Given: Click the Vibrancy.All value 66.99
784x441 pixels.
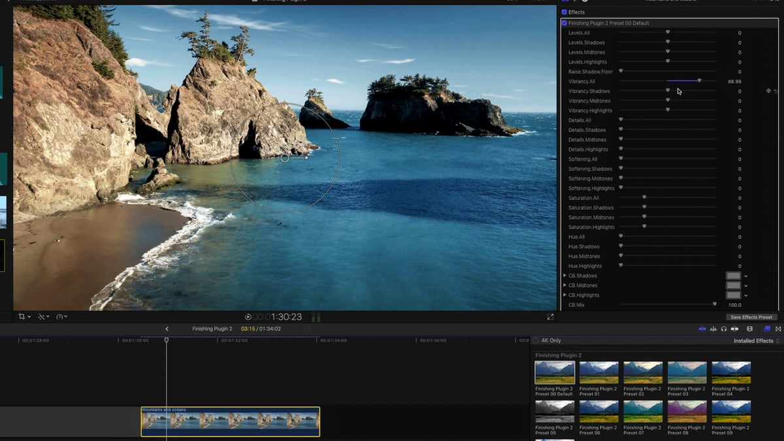Looking at the screenshot, I should click(734, 81).
